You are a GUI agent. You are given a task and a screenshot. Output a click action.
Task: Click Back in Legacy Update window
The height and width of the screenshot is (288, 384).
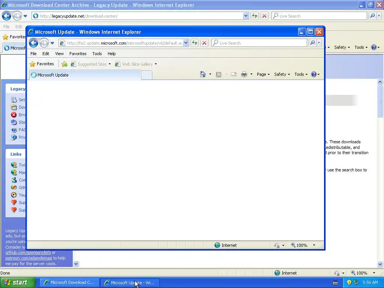(7, 16)
